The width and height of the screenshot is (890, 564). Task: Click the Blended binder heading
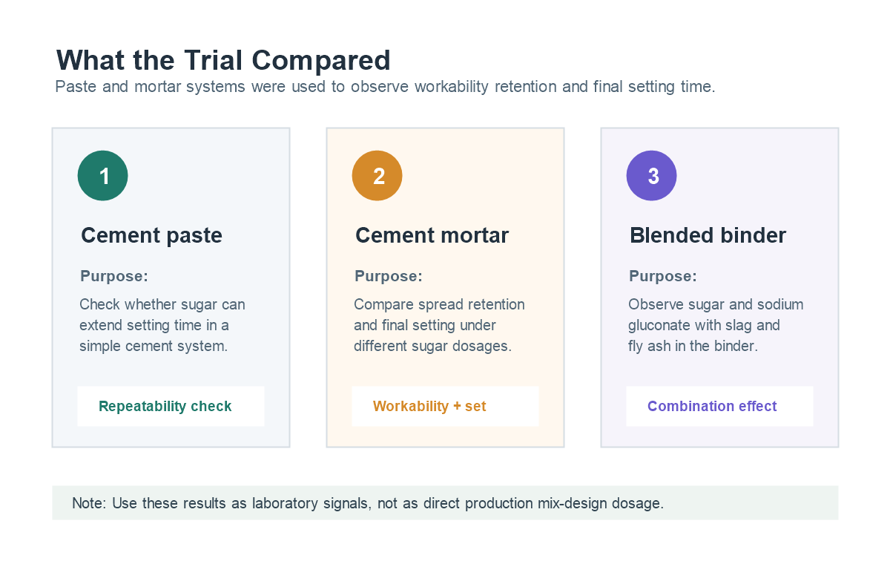(x=708, y=235)
